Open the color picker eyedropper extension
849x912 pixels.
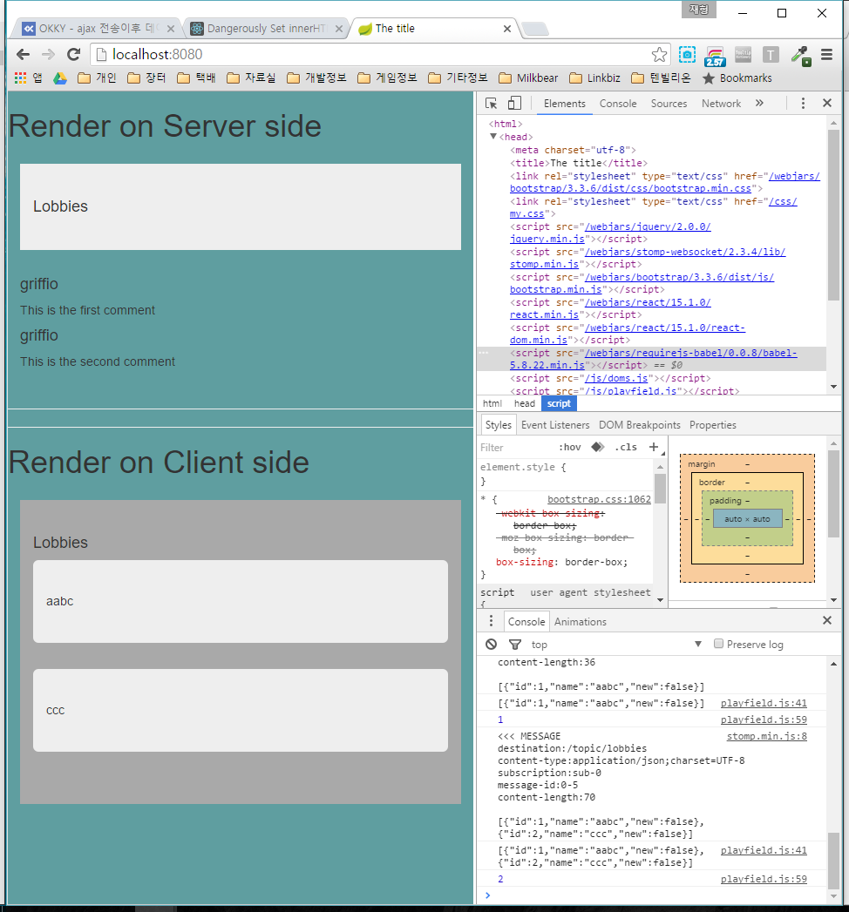(x=801, y=56)
